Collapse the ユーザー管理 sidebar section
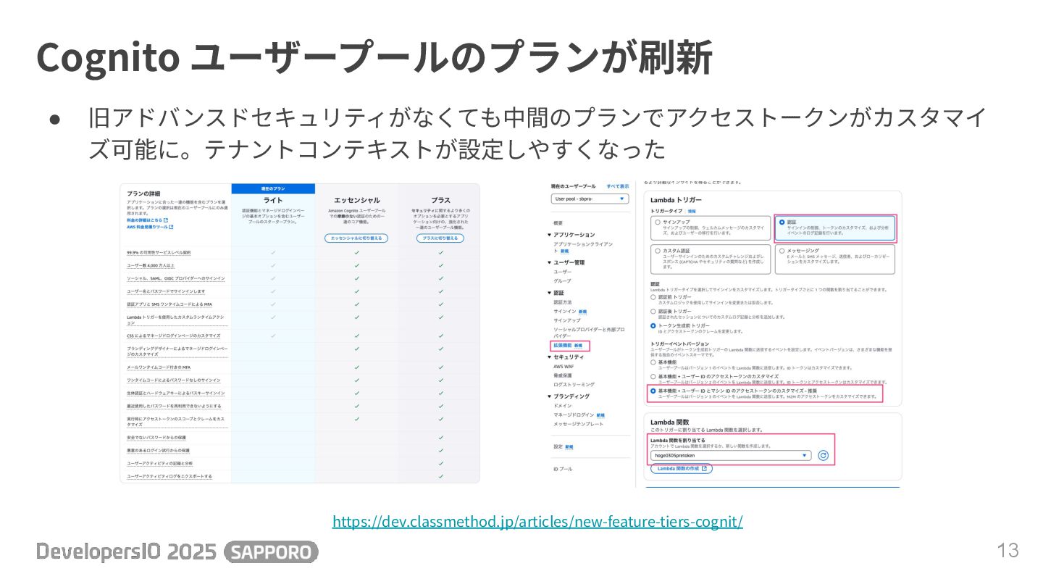1043x587 pixels. tap(549, 262)
